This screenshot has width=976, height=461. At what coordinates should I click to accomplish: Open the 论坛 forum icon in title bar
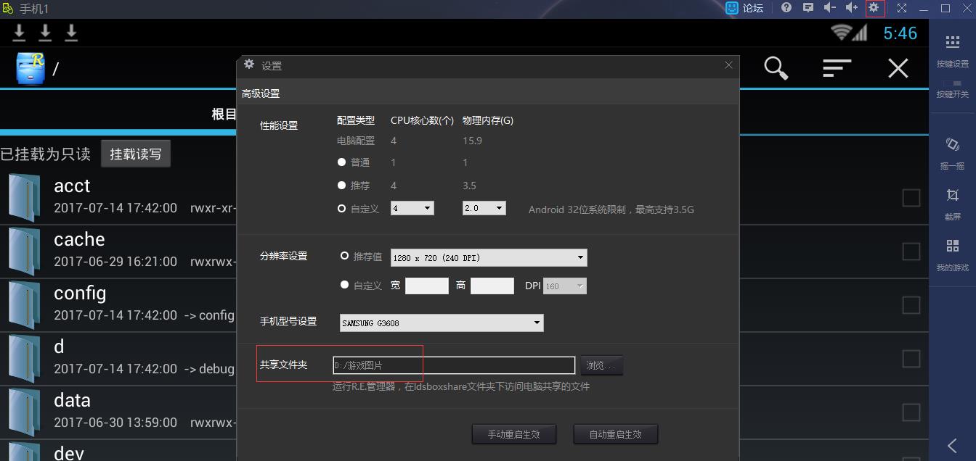click(732, 8)
